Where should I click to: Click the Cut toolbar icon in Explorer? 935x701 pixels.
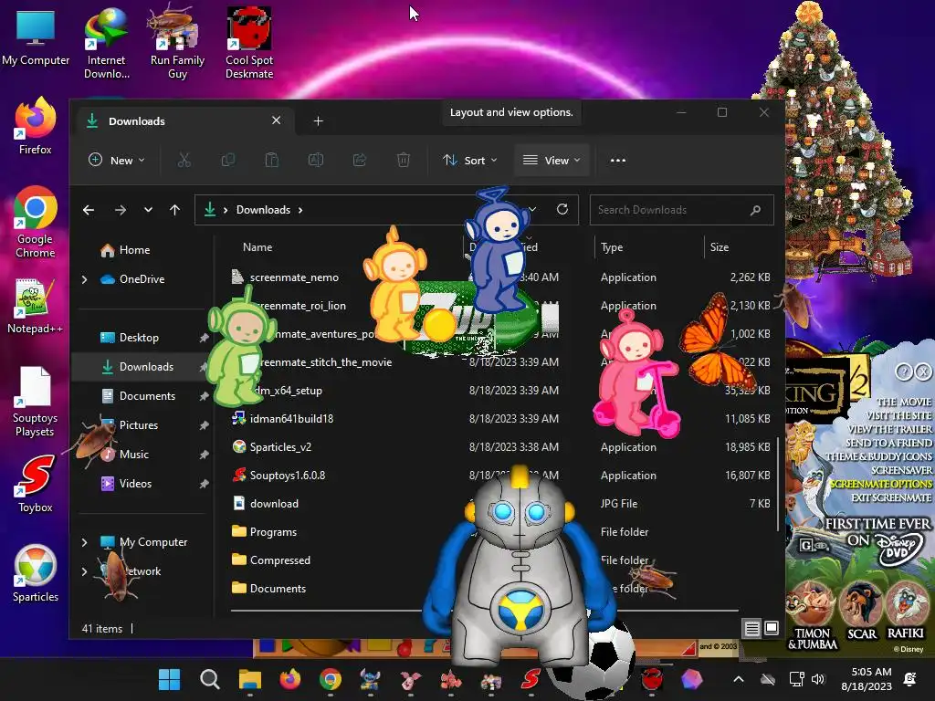click(184, 160)
